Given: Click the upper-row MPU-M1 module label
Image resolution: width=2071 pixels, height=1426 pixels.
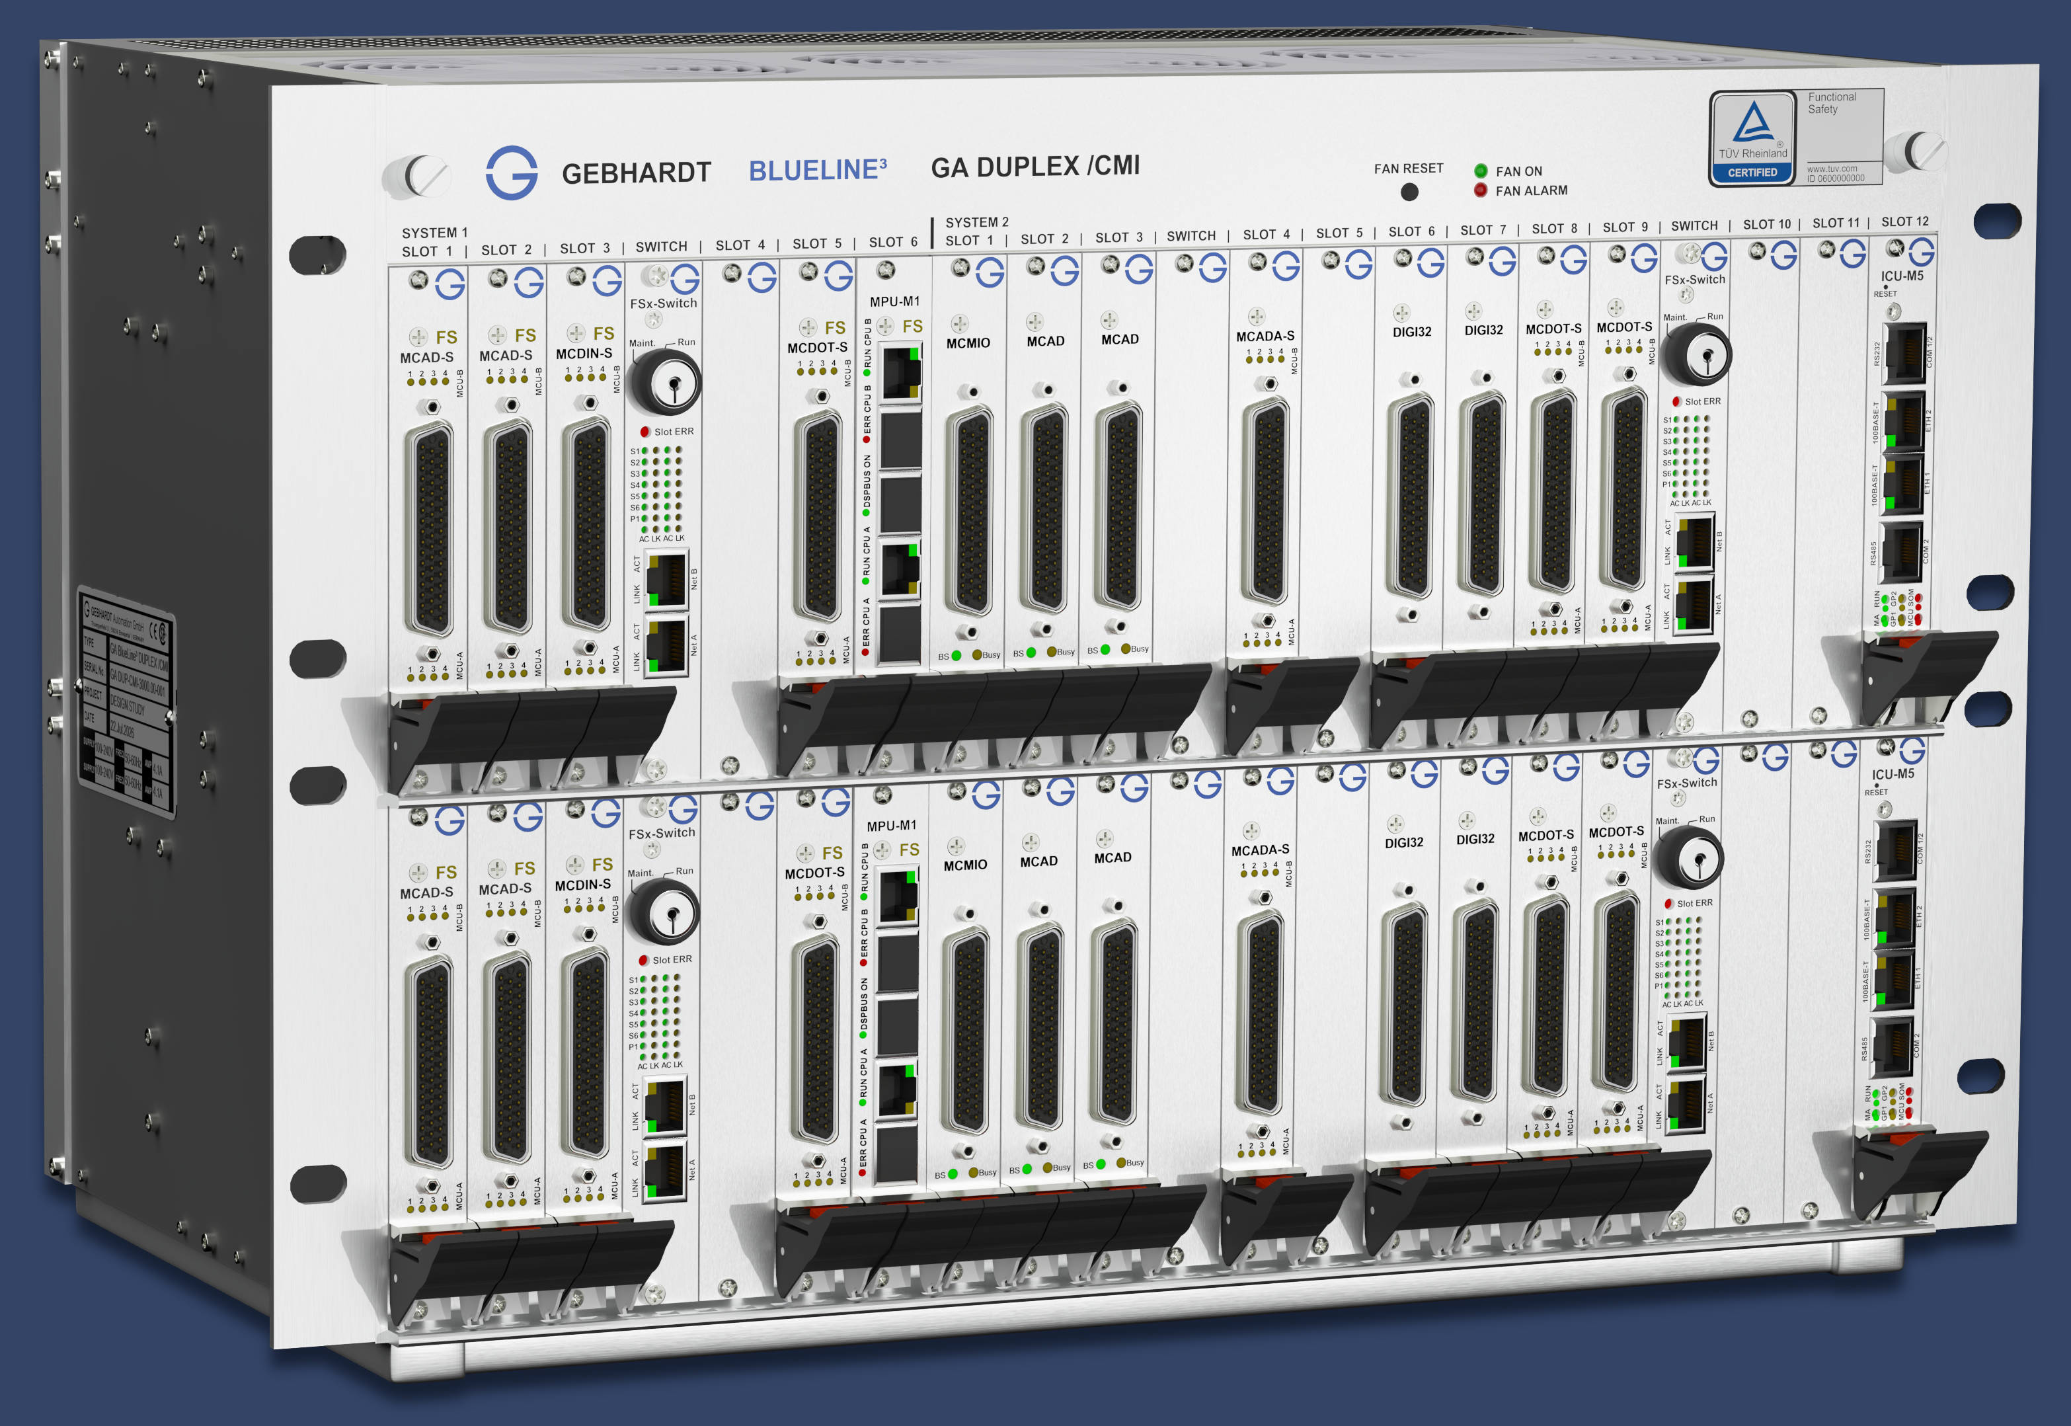Looking at the screenshot, I should (x=894, y=302).
